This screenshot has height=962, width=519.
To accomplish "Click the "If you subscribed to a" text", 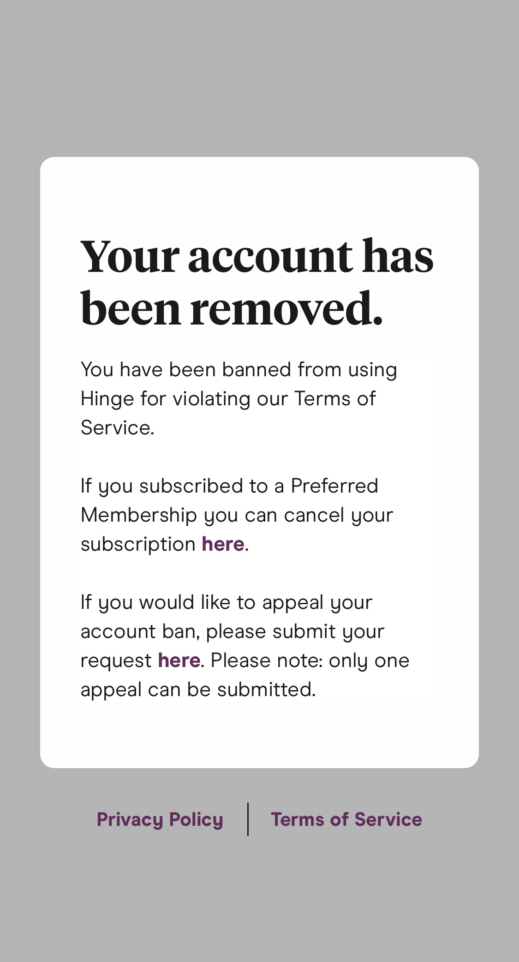I will coord(183,487).
